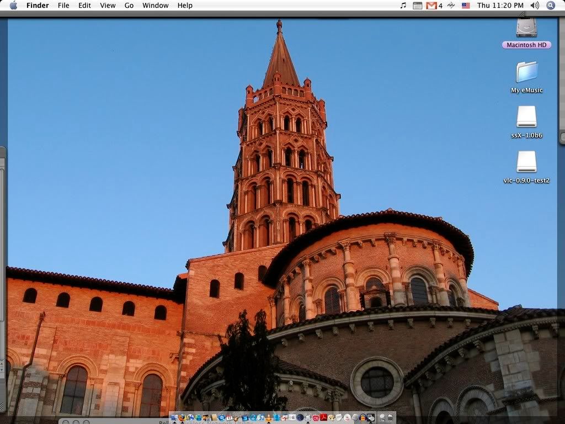Click the Spotlight search magnifier icon

(x=550, y=6)
